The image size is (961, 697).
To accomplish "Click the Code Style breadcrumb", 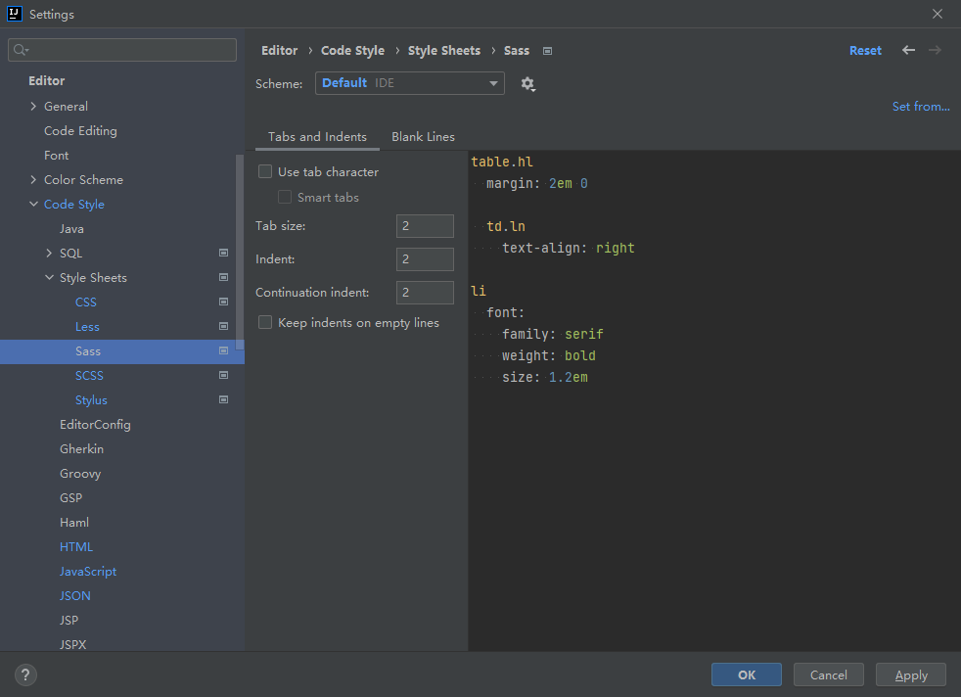I will (352, 51).
